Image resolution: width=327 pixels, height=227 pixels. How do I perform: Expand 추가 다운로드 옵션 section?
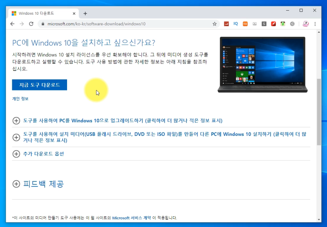click(x=38, y=154)
